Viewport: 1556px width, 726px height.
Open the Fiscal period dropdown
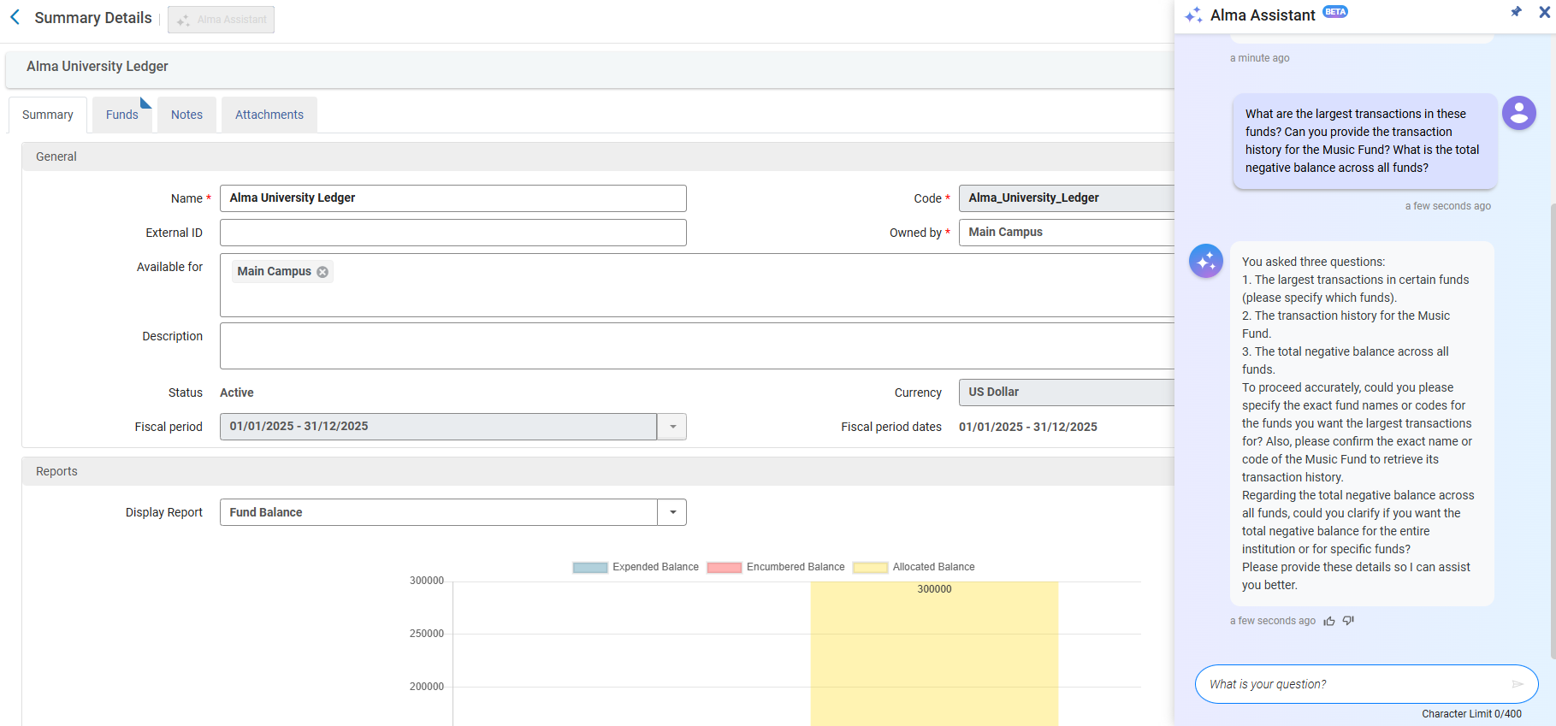(x=672, y=427)
